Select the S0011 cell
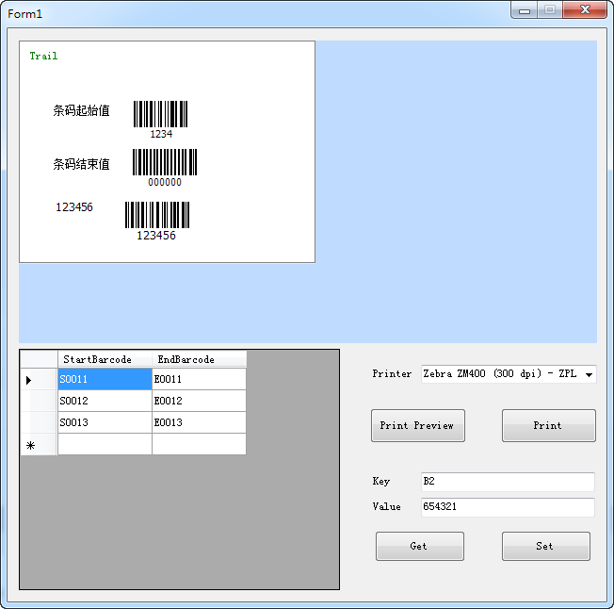 coord(105,379)
